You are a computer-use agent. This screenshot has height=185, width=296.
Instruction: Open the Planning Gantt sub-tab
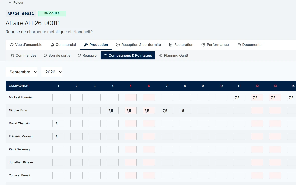point(174,55)
